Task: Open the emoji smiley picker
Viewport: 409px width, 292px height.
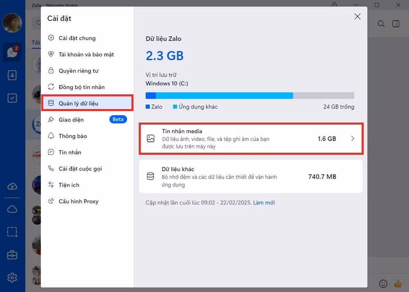Action: click(x=383, y=283)
